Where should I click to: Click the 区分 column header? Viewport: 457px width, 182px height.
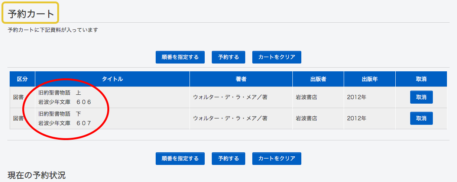tap(22, 79)
